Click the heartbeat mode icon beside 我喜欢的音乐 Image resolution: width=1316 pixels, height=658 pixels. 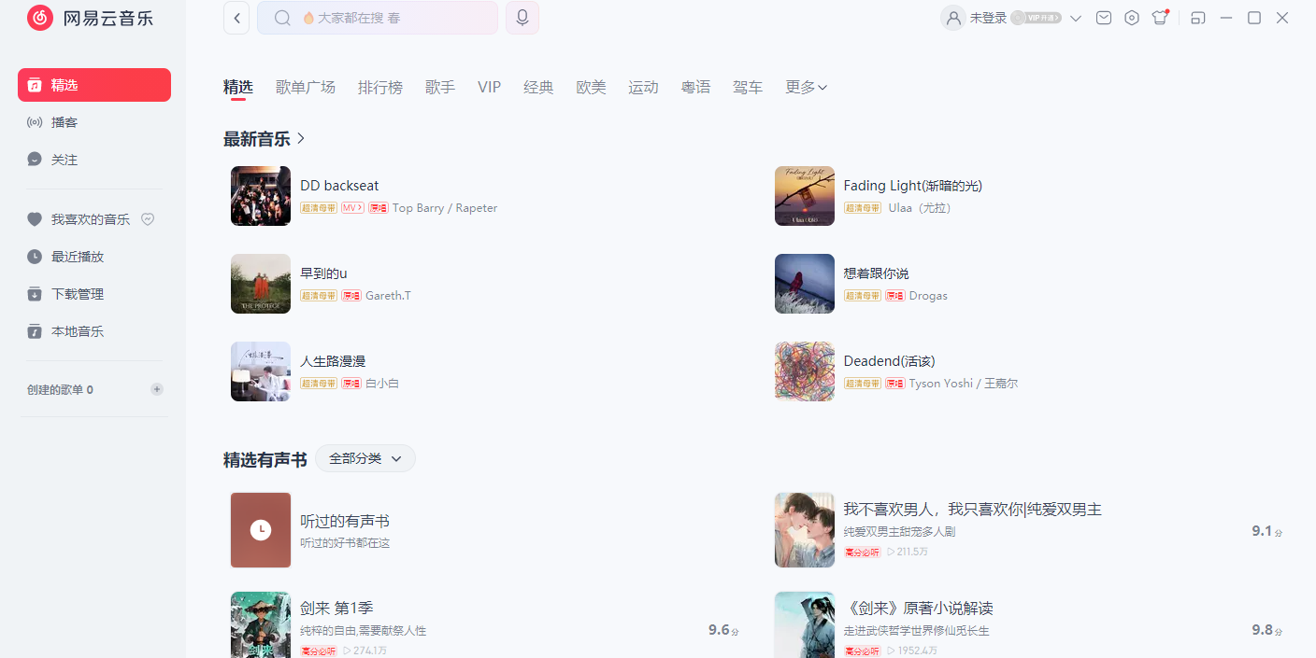tap(148, 219)
